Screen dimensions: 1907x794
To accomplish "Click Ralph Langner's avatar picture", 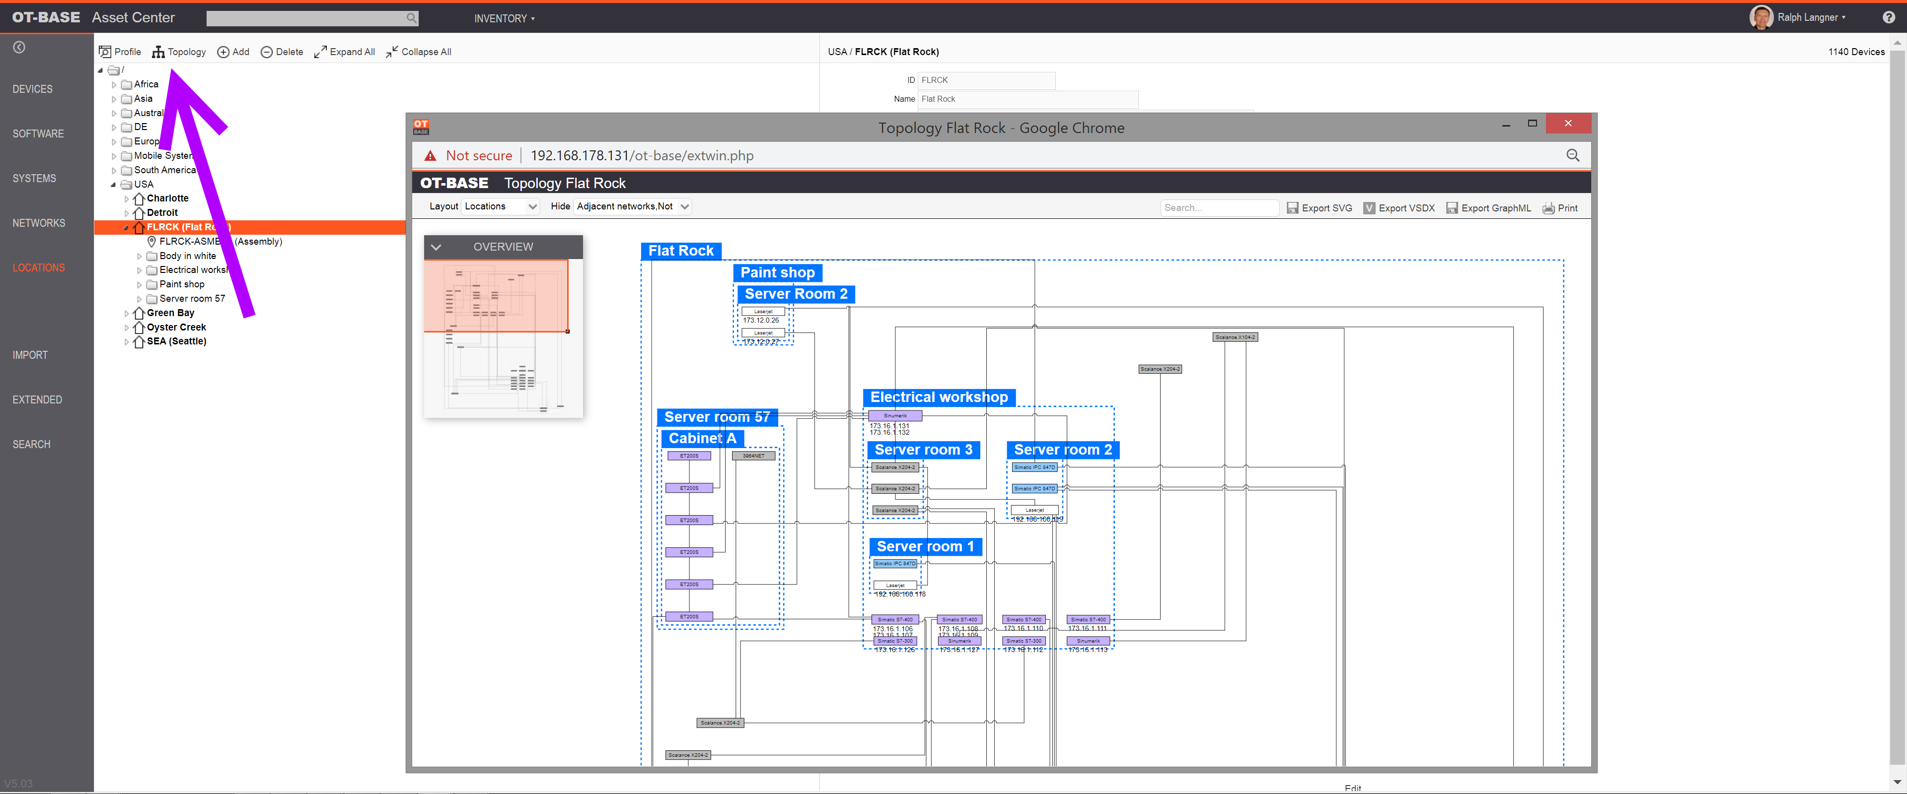I will (1761, 17).
